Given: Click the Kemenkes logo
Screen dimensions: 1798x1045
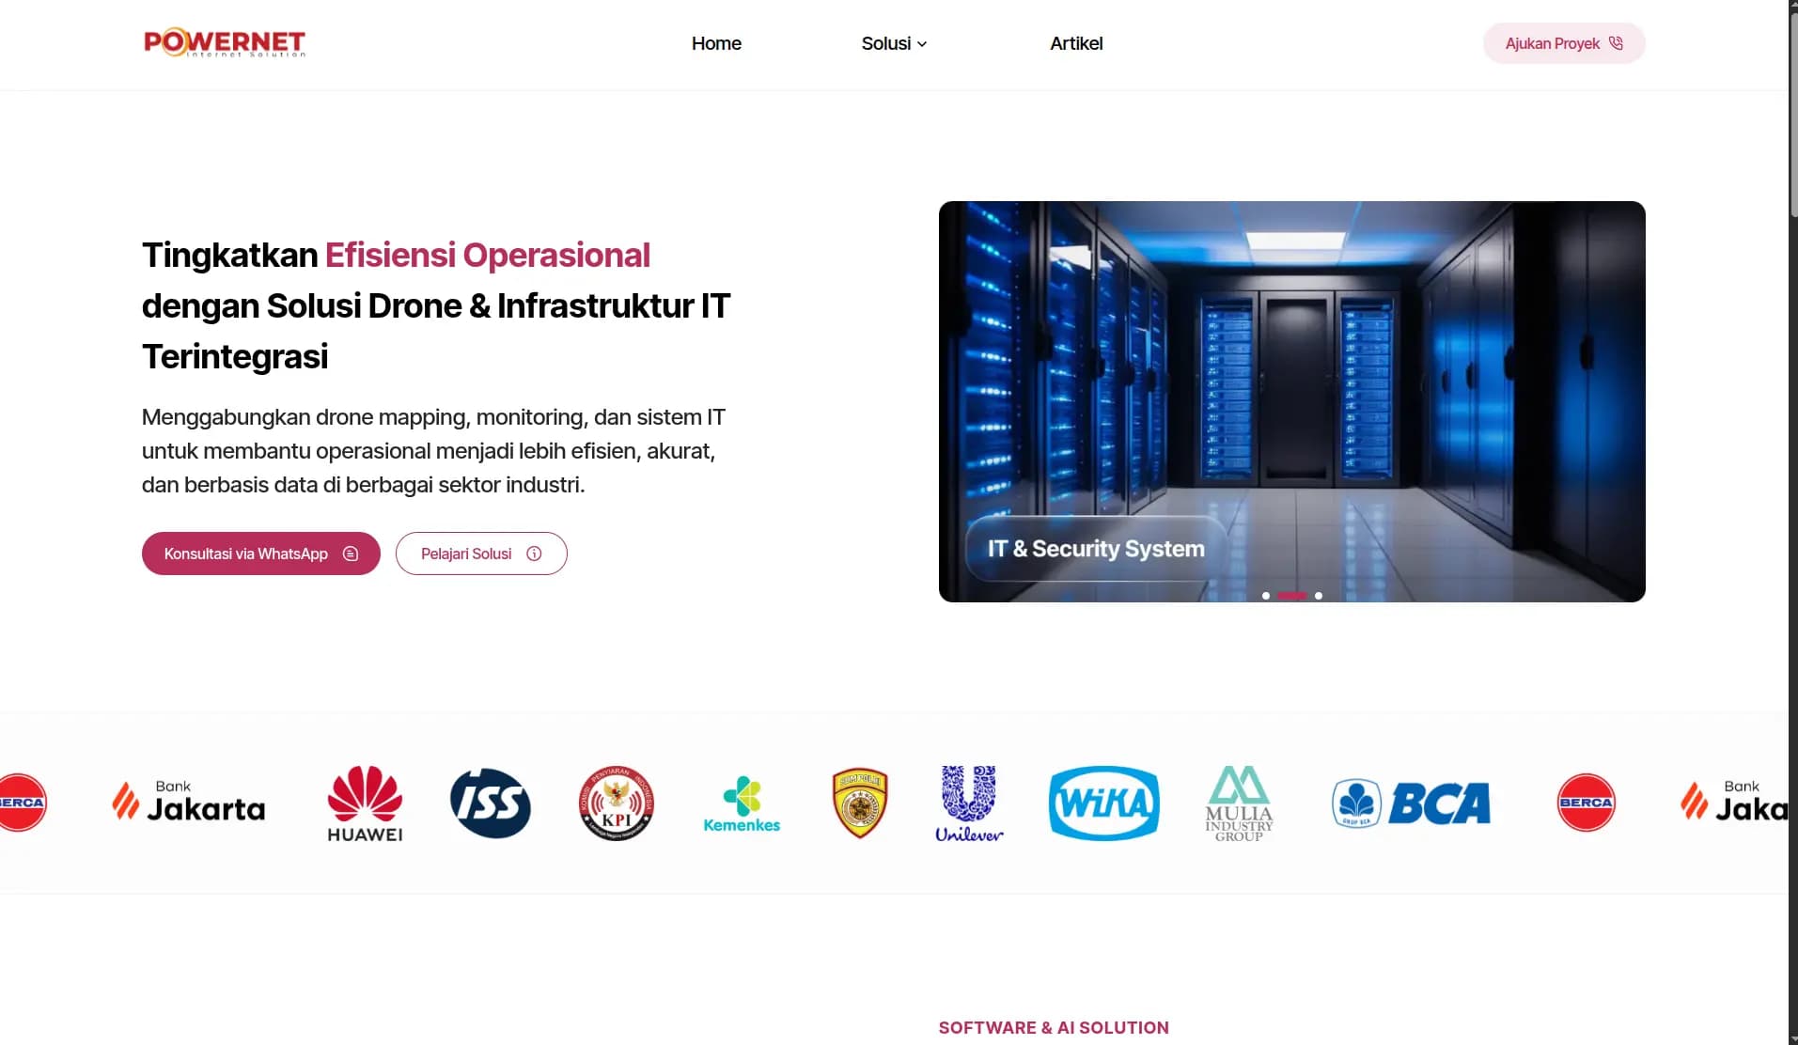Looking at the screenshot, I should pyautogui.click(x=742, y=804).
